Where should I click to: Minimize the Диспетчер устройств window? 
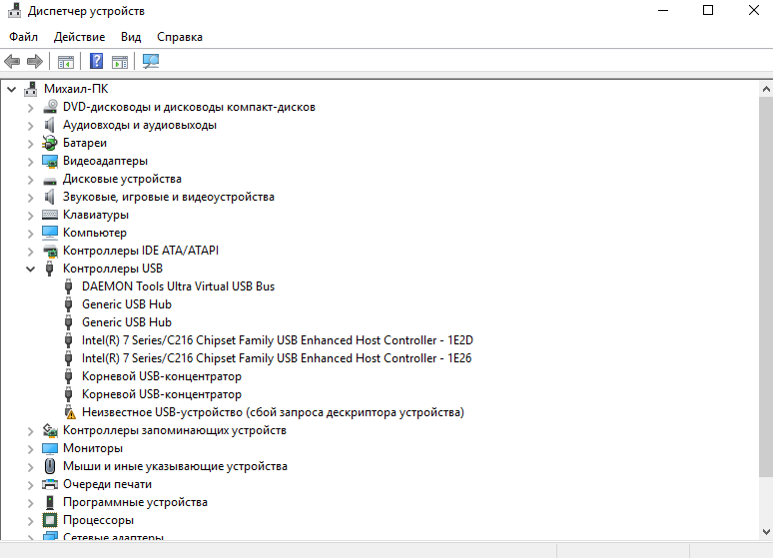click(x=663, y=10)
